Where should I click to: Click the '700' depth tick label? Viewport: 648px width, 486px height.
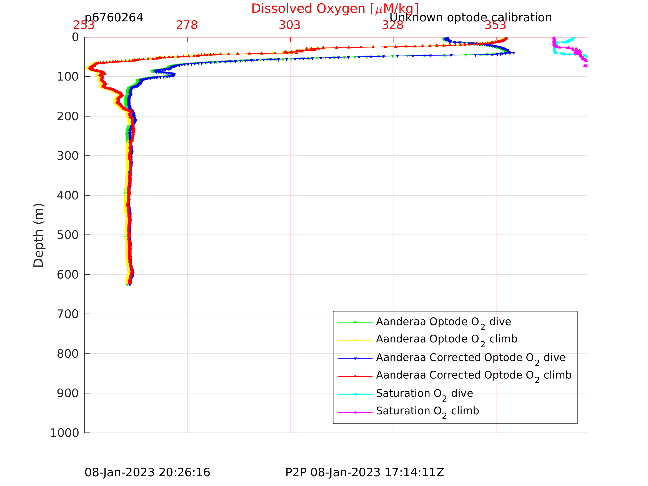click(68, 314)
